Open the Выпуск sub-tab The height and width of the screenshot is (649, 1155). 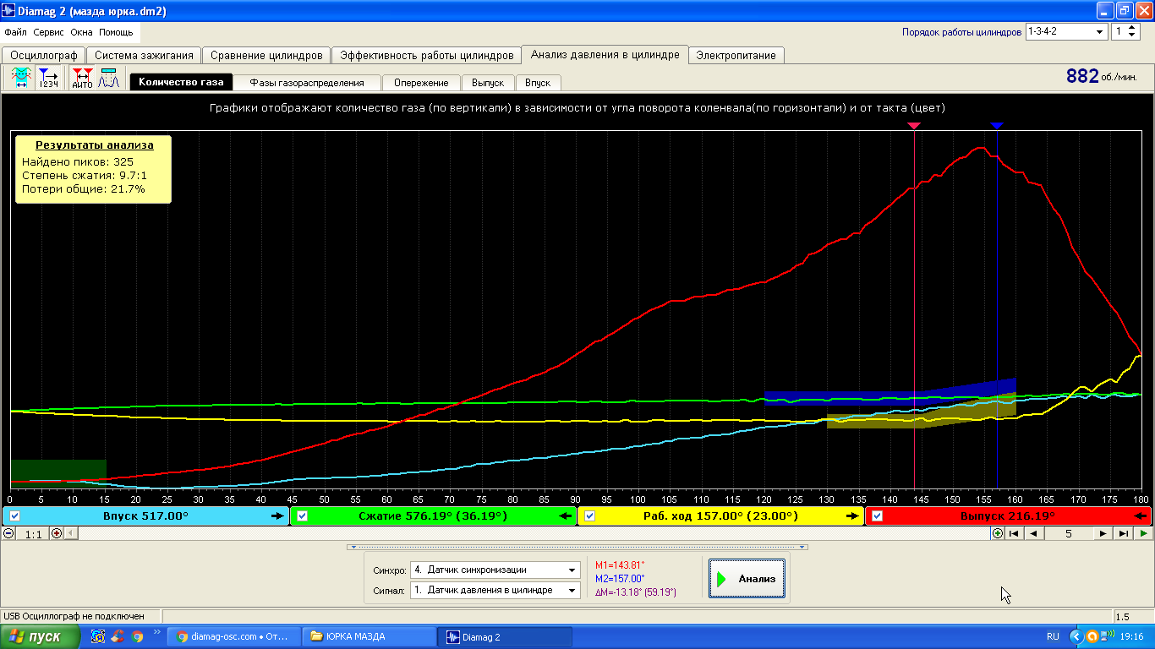[488, 83]
